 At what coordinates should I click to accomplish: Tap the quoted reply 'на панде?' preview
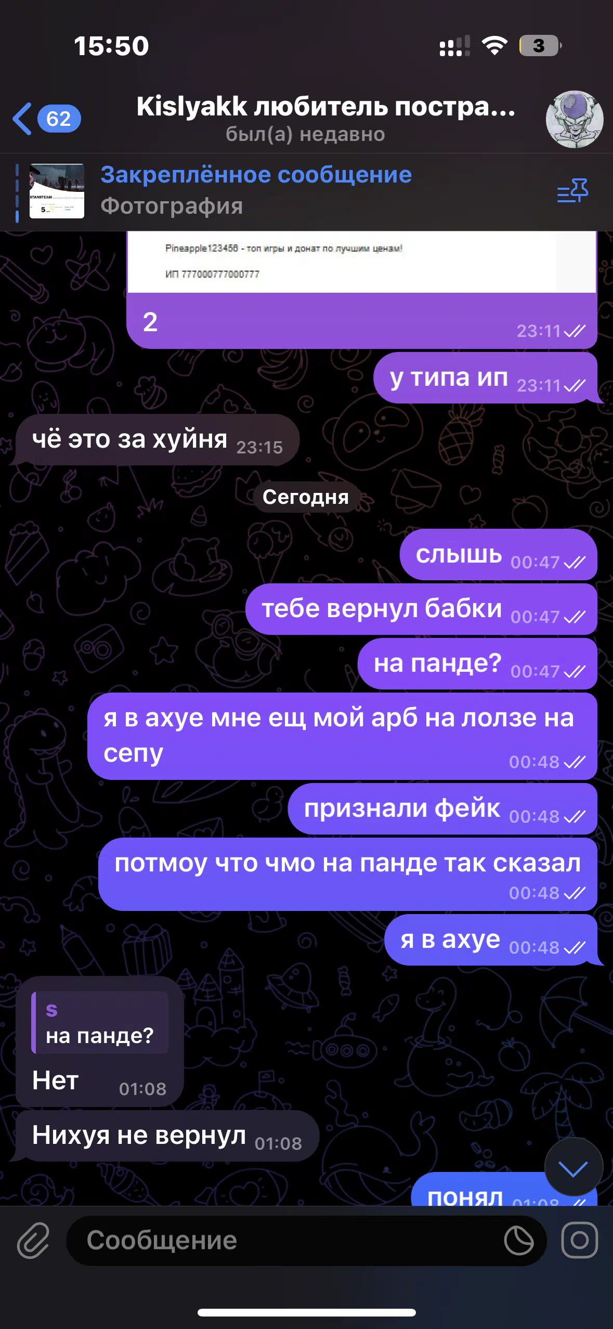100,1023
